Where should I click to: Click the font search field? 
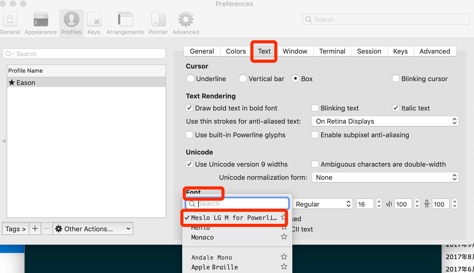point(242,204)
